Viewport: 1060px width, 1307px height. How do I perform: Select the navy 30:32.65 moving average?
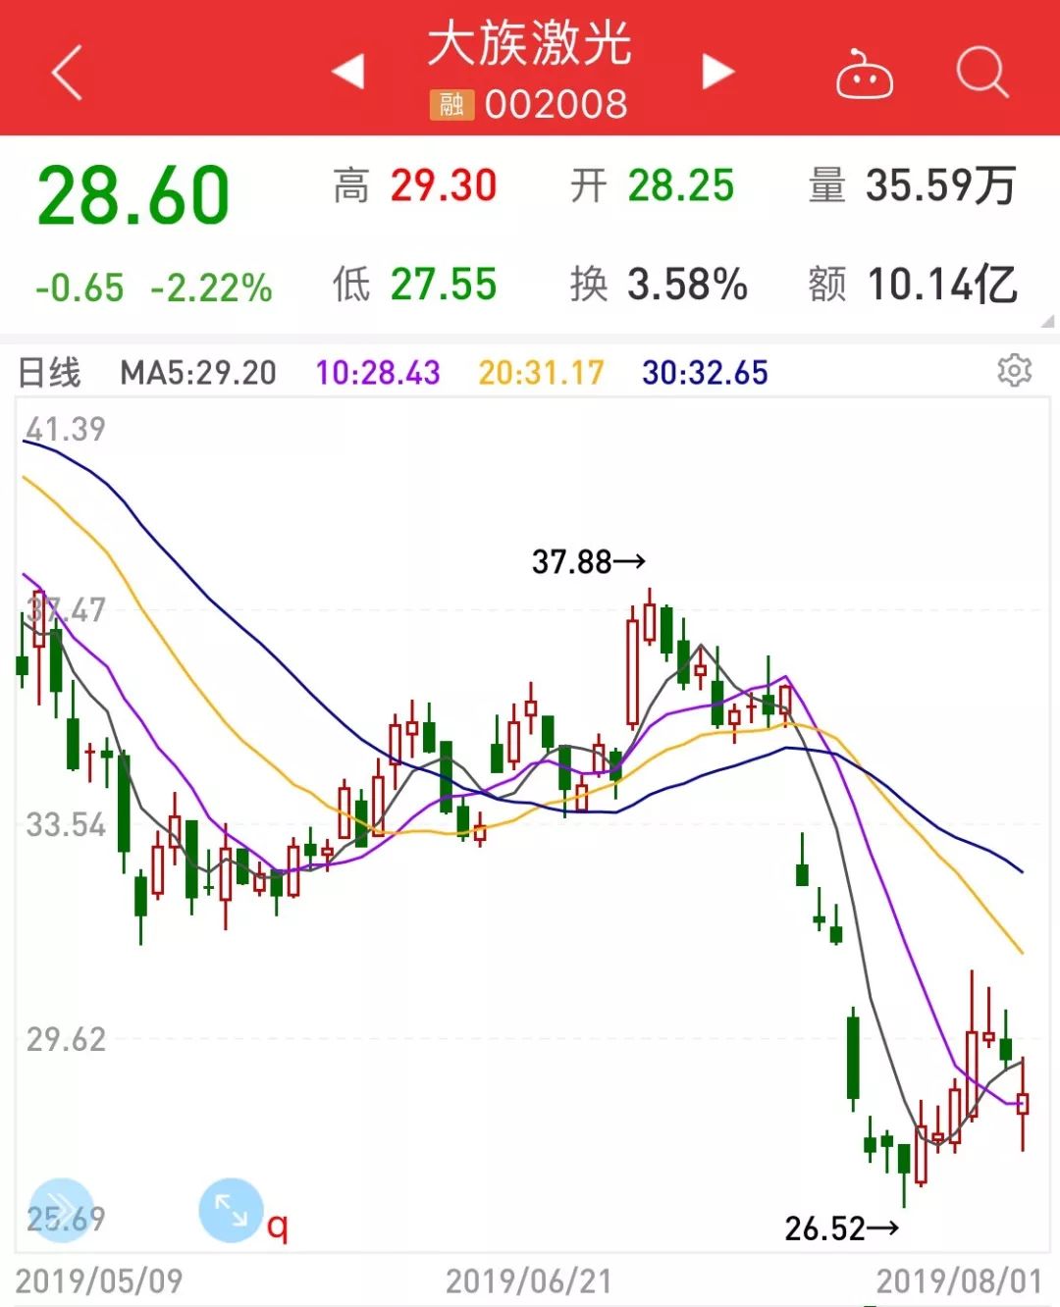coord(705,373)
